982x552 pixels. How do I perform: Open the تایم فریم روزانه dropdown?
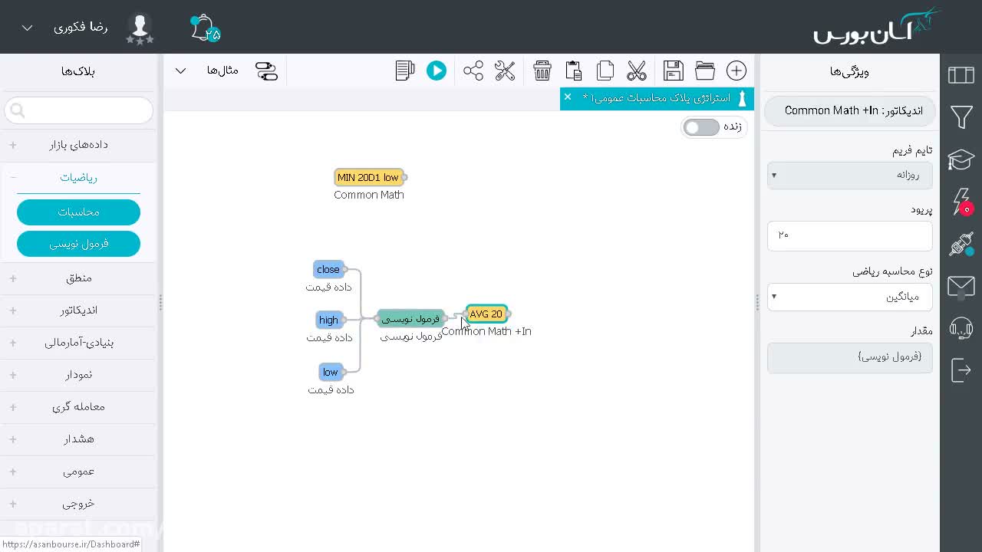pyautogui.click(x=850, y=175)
